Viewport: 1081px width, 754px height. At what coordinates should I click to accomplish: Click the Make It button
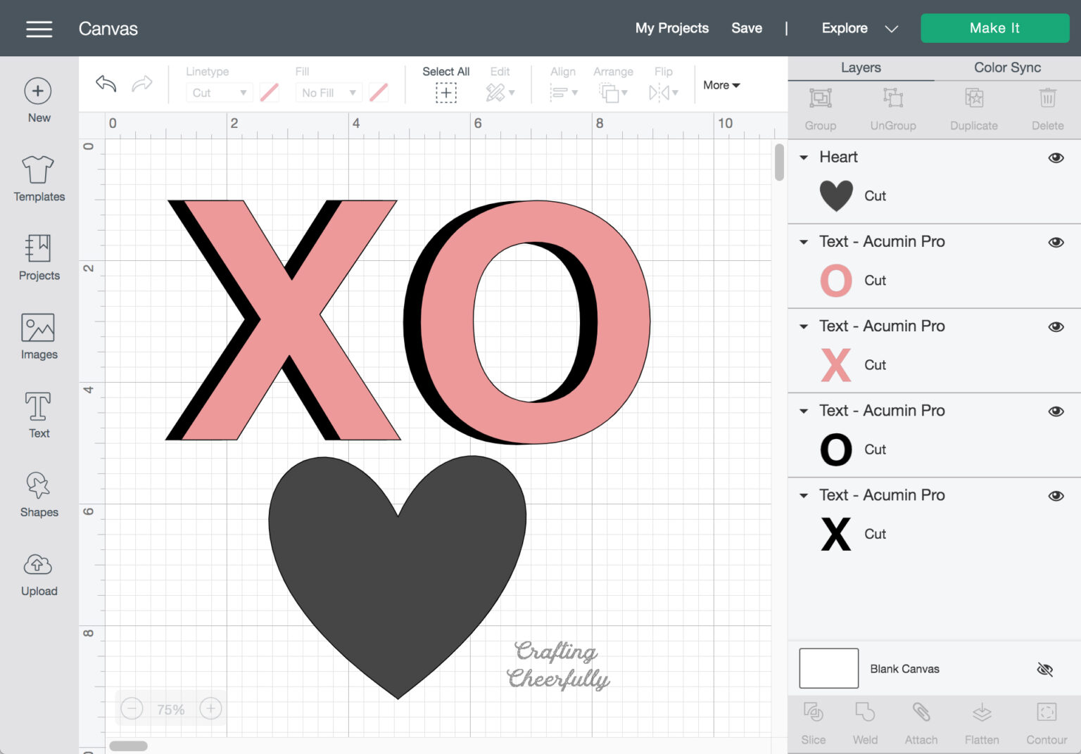point(994,28)
